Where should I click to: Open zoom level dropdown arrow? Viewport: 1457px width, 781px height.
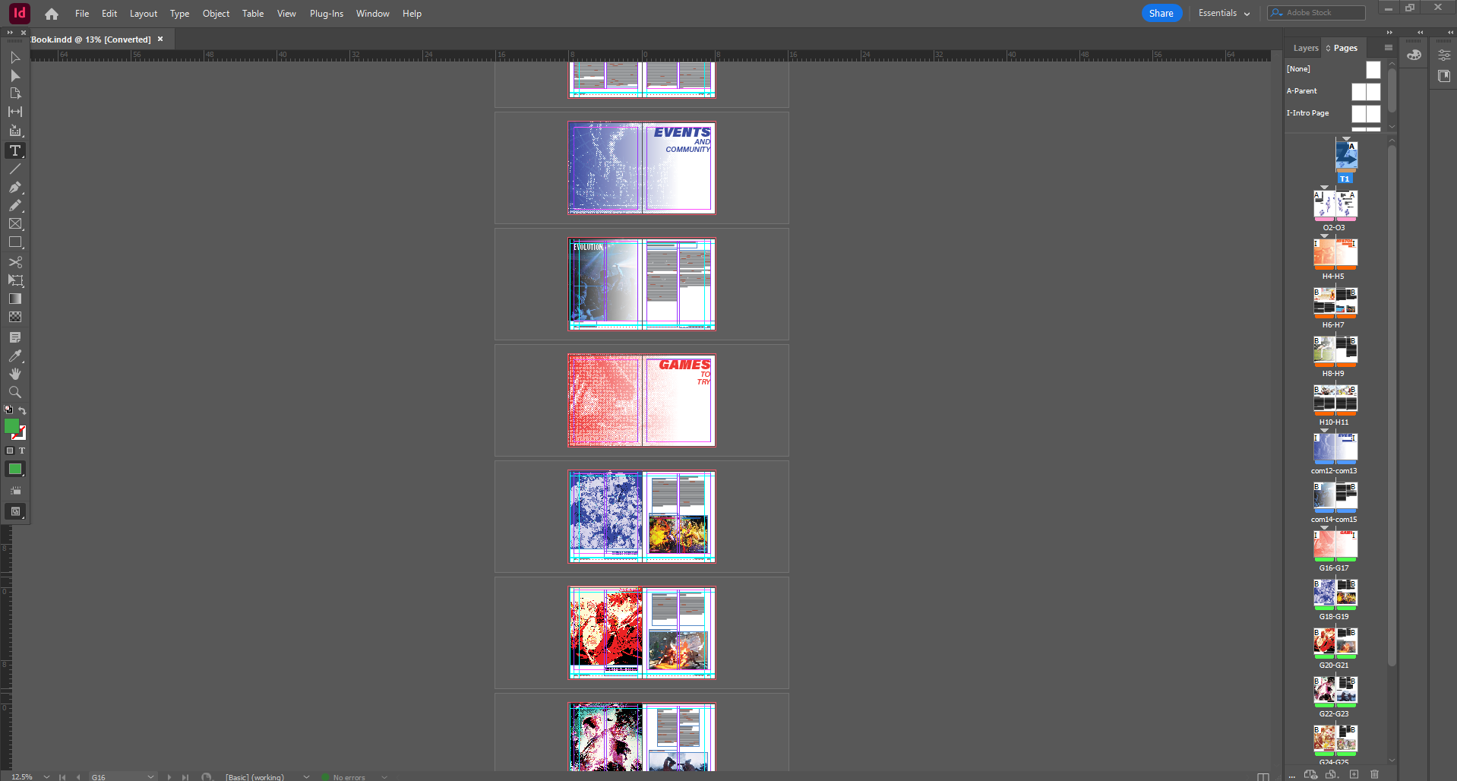(x=46, y=776)
